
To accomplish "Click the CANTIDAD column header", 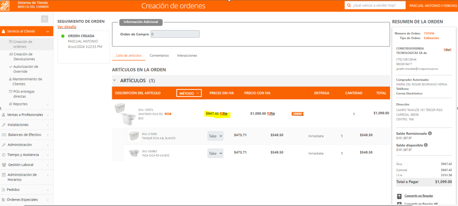I will (354, 93).
